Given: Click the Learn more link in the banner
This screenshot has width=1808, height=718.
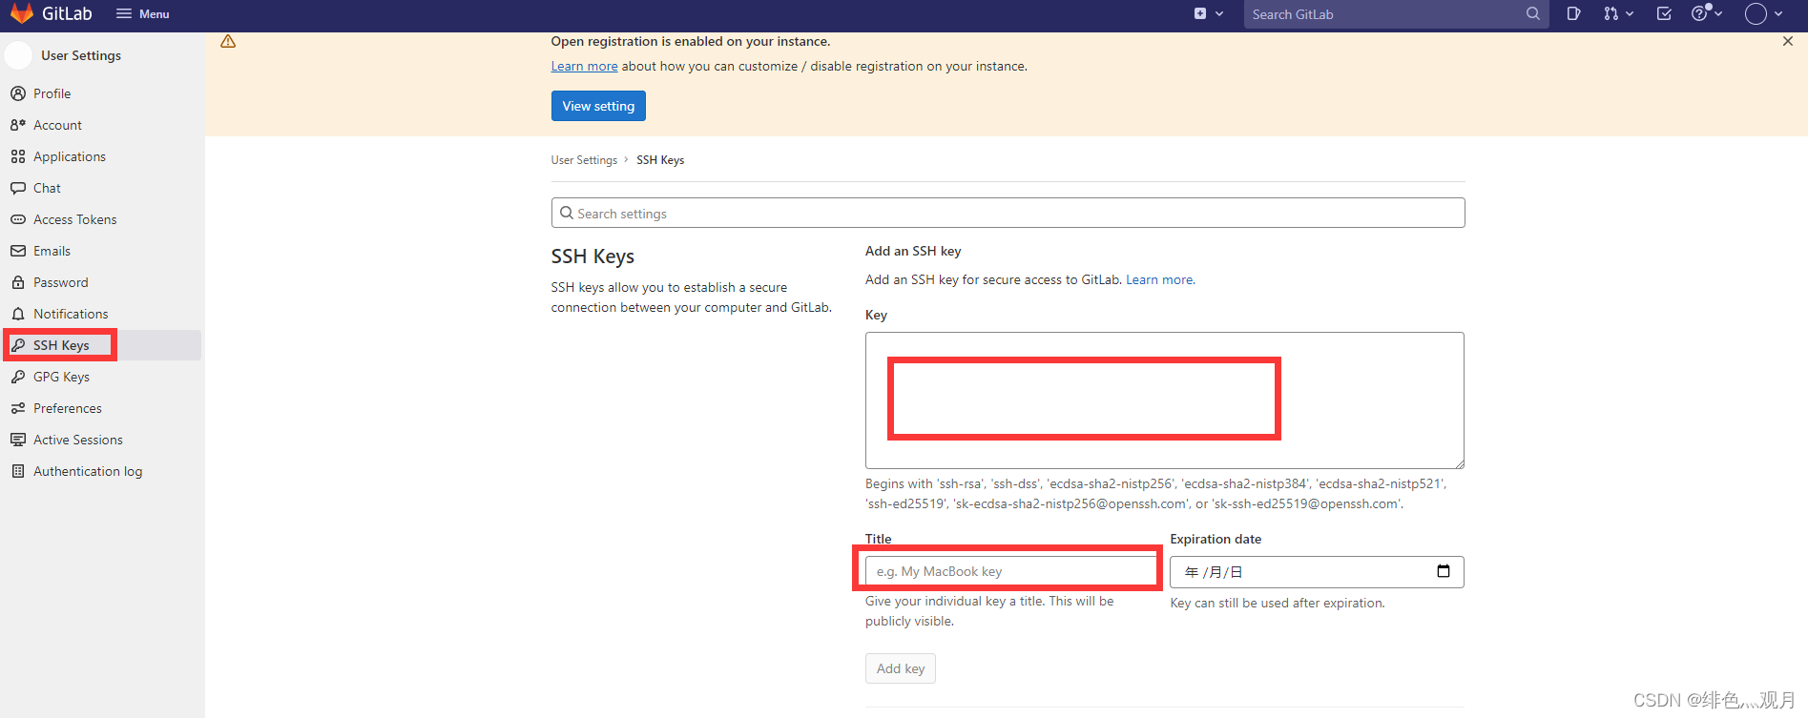Looking at the screenshot, I should pos(584,66).
